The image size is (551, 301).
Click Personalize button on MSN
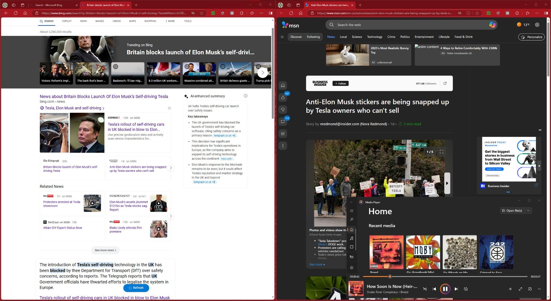pos(531,37)
